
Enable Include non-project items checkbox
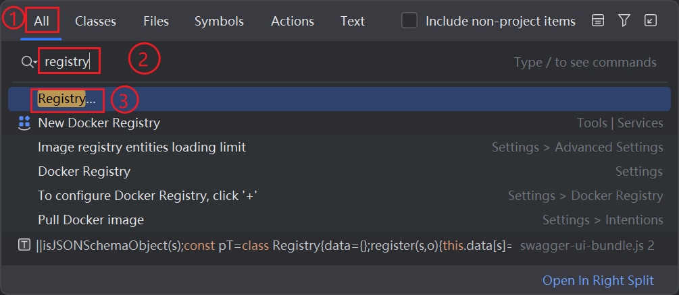409,21
